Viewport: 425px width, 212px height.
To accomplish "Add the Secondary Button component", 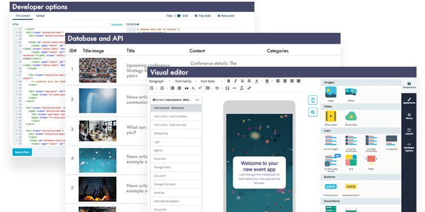I will 351,190.
